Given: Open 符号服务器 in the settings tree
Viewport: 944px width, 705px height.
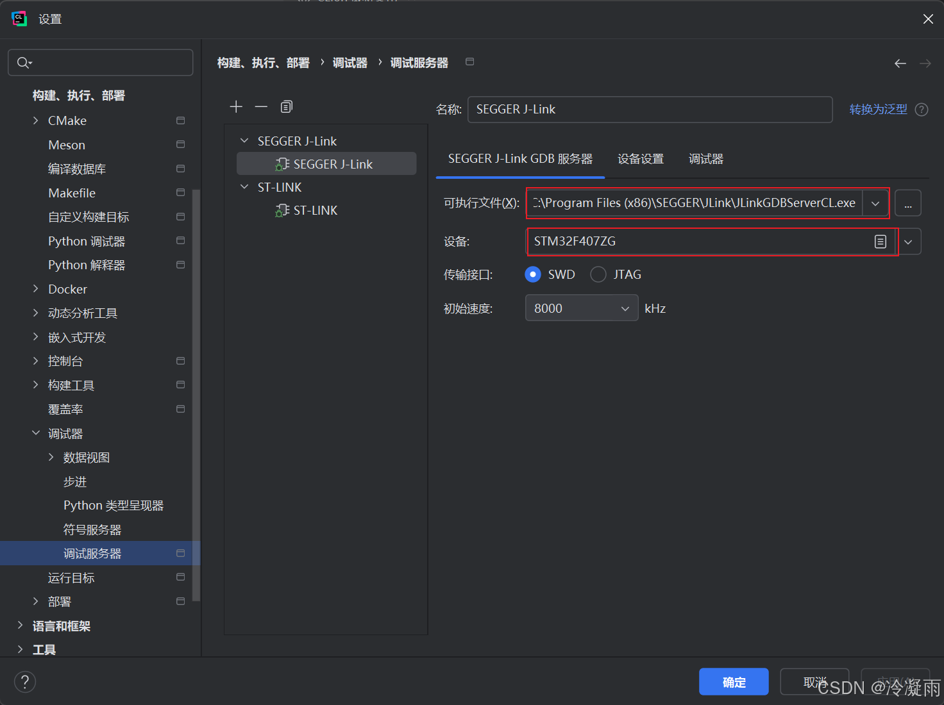Looking at the screenshot, I should (x=92, y=529).
